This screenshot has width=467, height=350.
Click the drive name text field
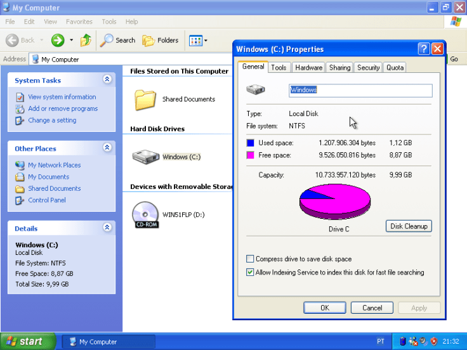coord(360,90)
